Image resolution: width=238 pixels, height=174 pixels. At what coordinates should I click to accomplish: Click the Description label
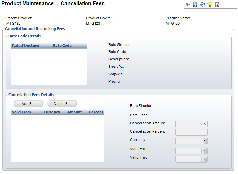[119, 59]
